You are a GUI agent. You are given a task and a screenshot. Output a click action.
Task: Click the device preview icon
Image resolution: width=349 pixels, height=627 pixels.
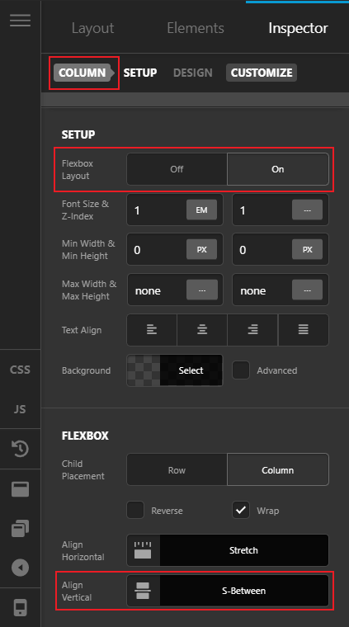point(20,607)
